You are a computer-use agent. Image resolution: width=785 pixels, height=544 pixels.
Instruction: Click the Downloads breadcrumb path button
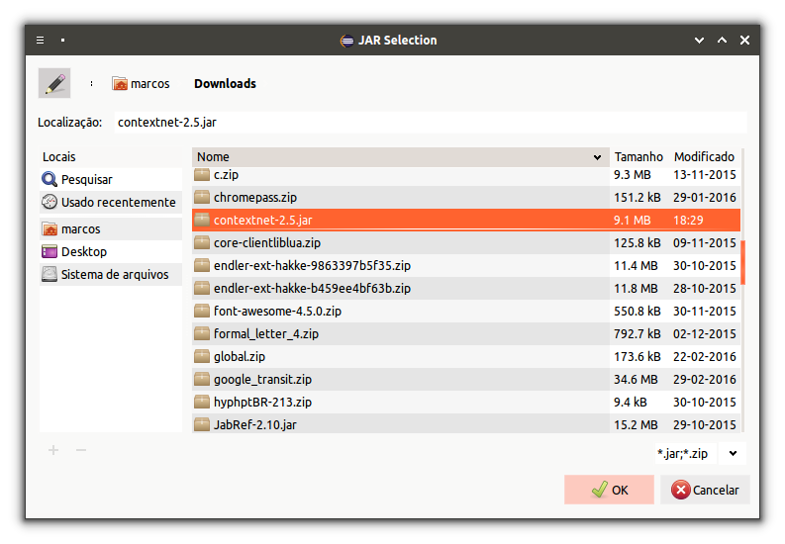point(225,84)
